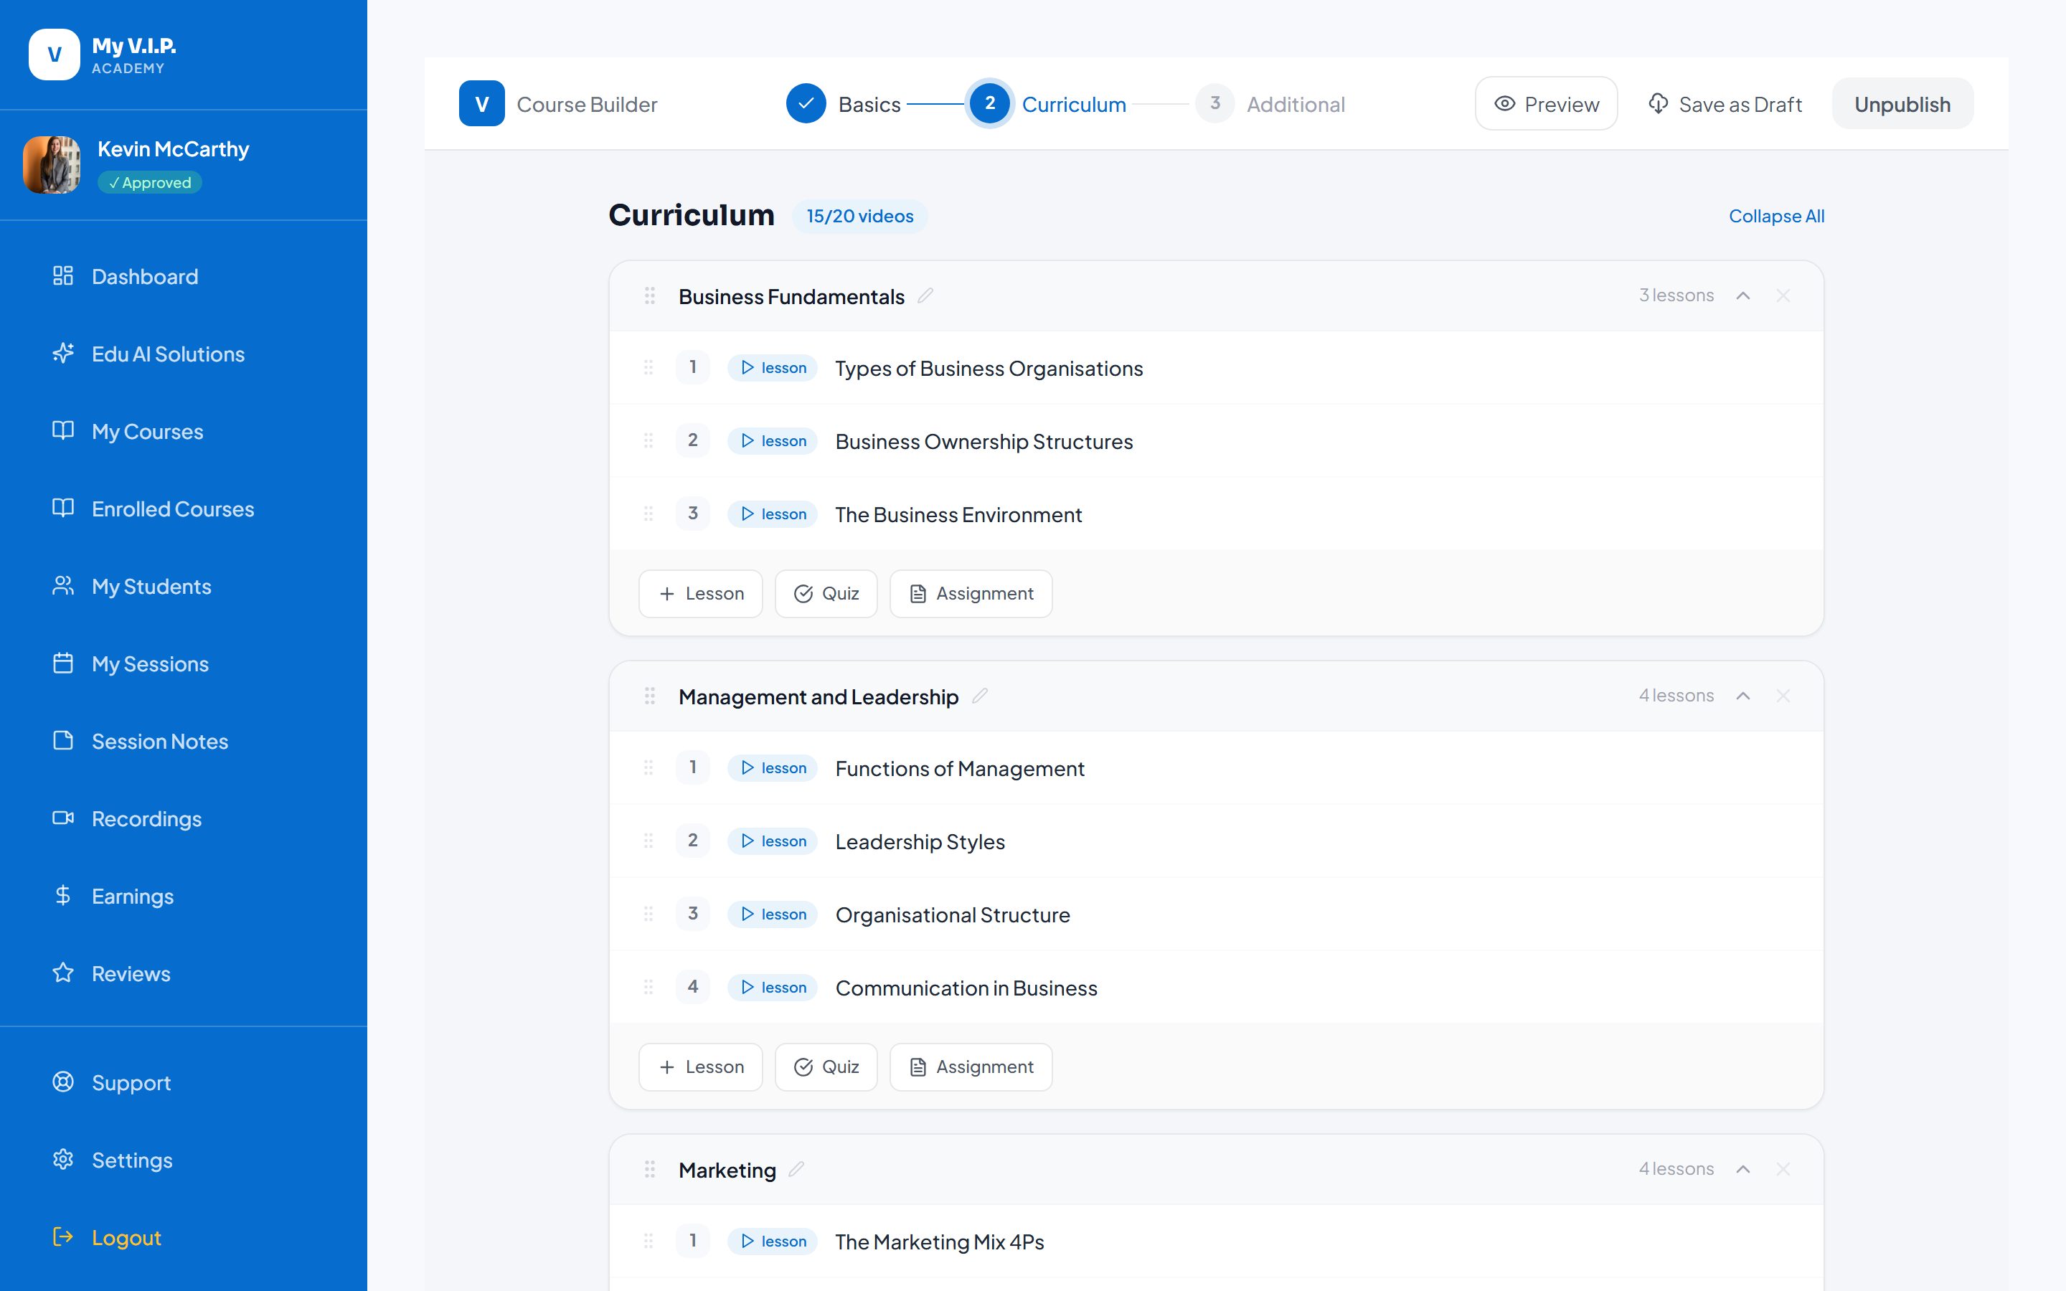Collapse the Marketing section
Image resolution: width=2066 pixels, height=1291 pixels.
pyautogui.click(x=1743, y=1169)
